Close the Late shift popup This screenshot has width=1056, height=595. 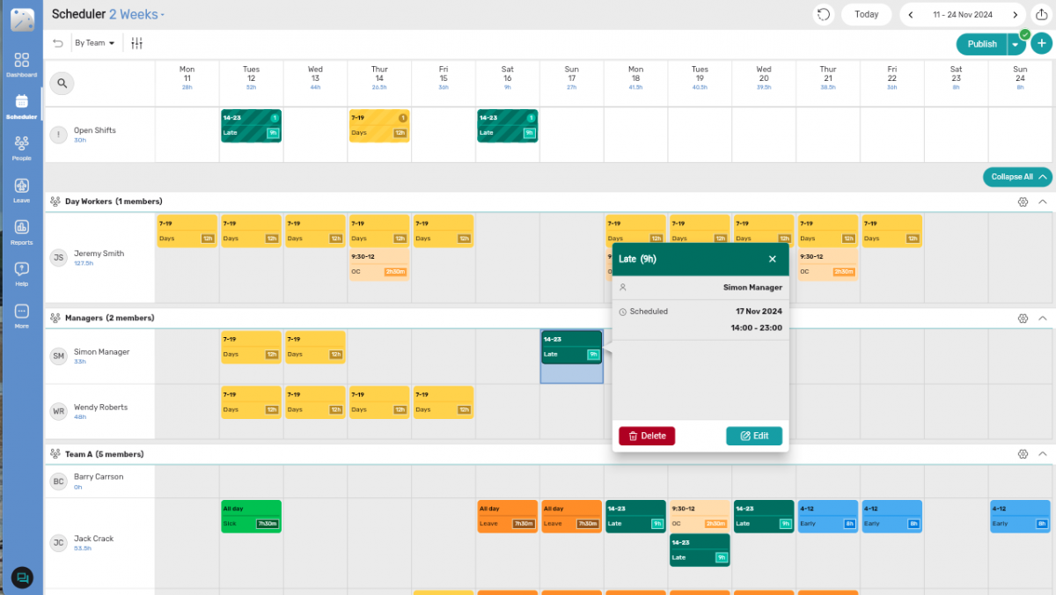point(772,259)
